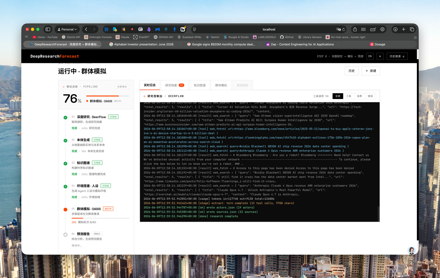Viewport: 440px width, 278px height.
Task: Show the downloads list
Action: (395, 29)
